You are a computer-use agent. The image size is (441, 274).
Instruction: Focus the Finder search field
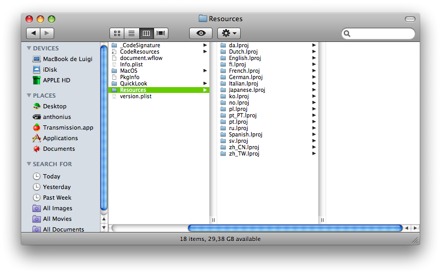(378, 33)
